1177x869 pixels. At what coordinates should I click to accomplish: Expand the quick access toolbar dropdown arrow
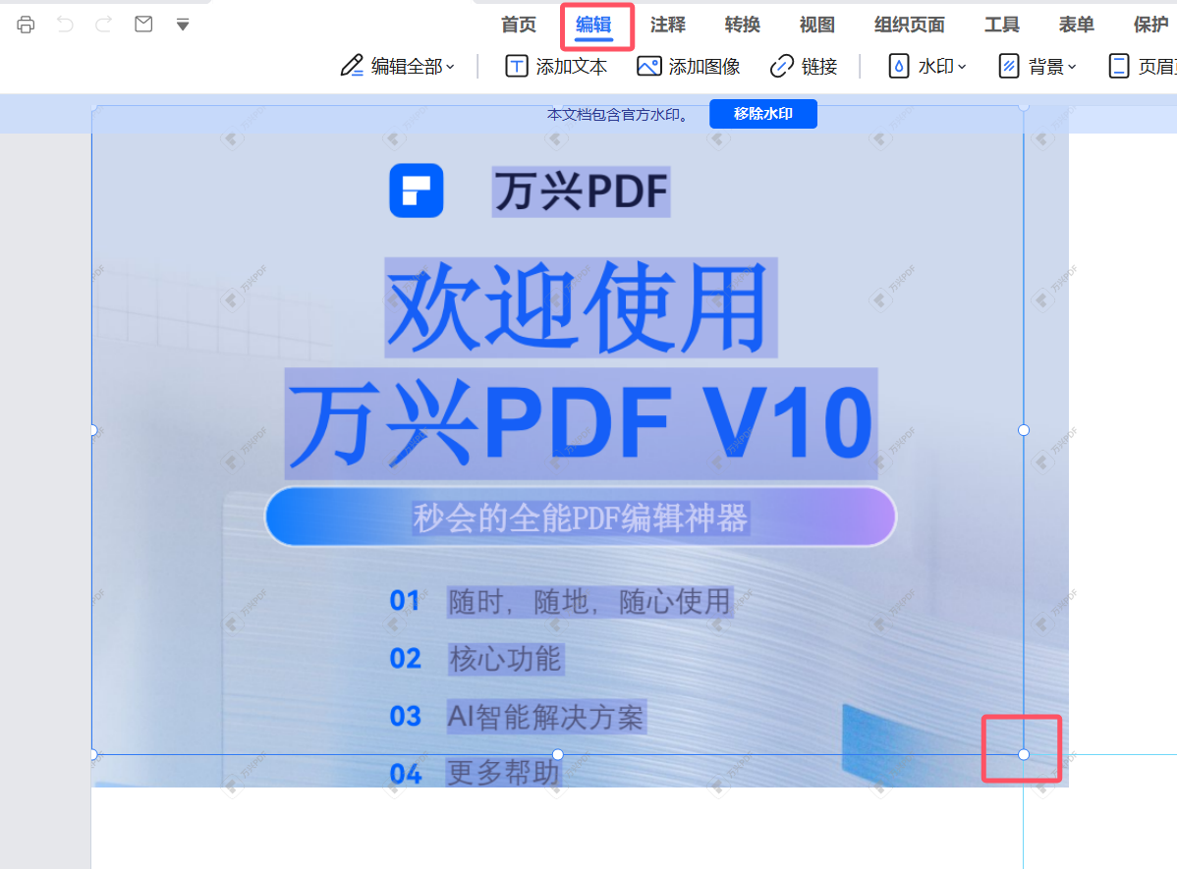pyautogui.click(x=183, y=25)
